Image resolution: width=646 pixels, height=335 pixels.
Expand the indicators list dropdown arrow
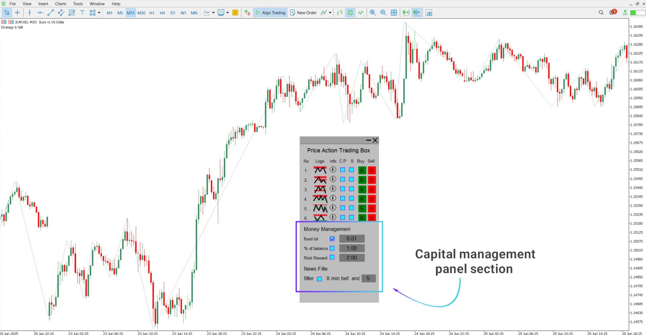(x=330, y=13)
